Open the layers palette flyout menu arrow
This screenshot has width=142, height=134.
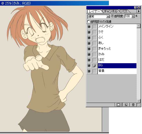tap(139, 11)
